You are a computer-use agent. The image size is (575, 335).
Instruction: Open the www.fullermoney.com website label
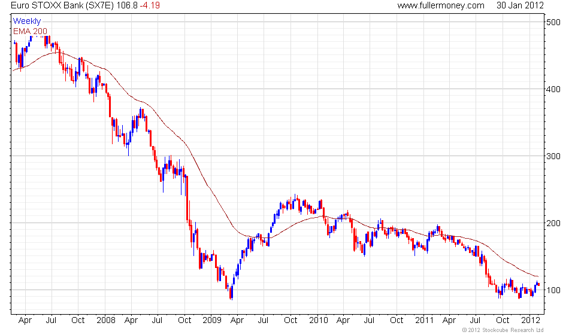point(441,5)
